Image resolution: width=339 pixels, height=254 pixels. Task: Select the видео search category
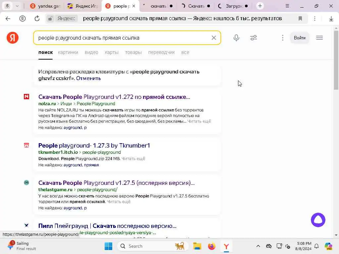(91, 53)
